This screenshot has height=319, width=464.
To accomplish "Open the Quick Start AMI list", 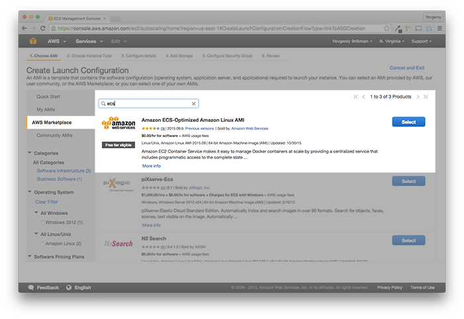I will 61,97.
